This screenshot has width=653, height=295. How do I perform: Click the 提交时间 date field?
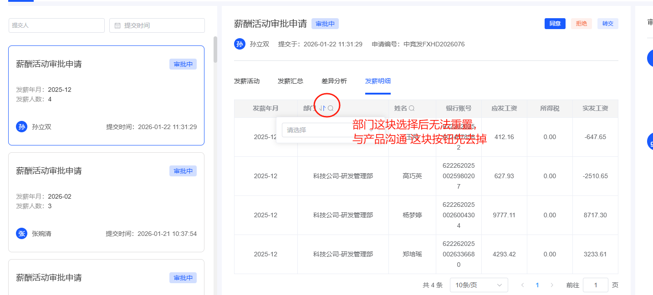click(157, 25)
